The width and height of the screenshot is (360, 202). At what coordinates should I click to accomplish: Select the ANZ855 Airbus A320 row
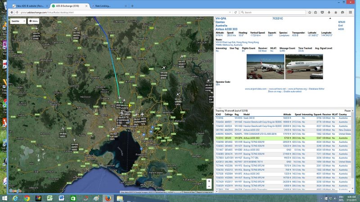tap(283, 130)
